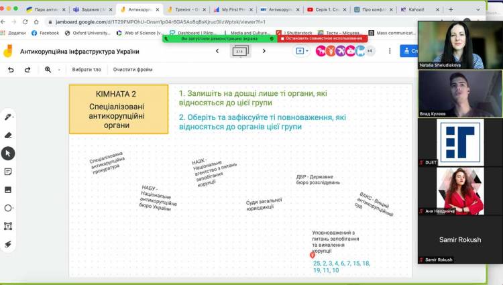Go to the next frame
The image size is (503, 285).
coord(264,51)
